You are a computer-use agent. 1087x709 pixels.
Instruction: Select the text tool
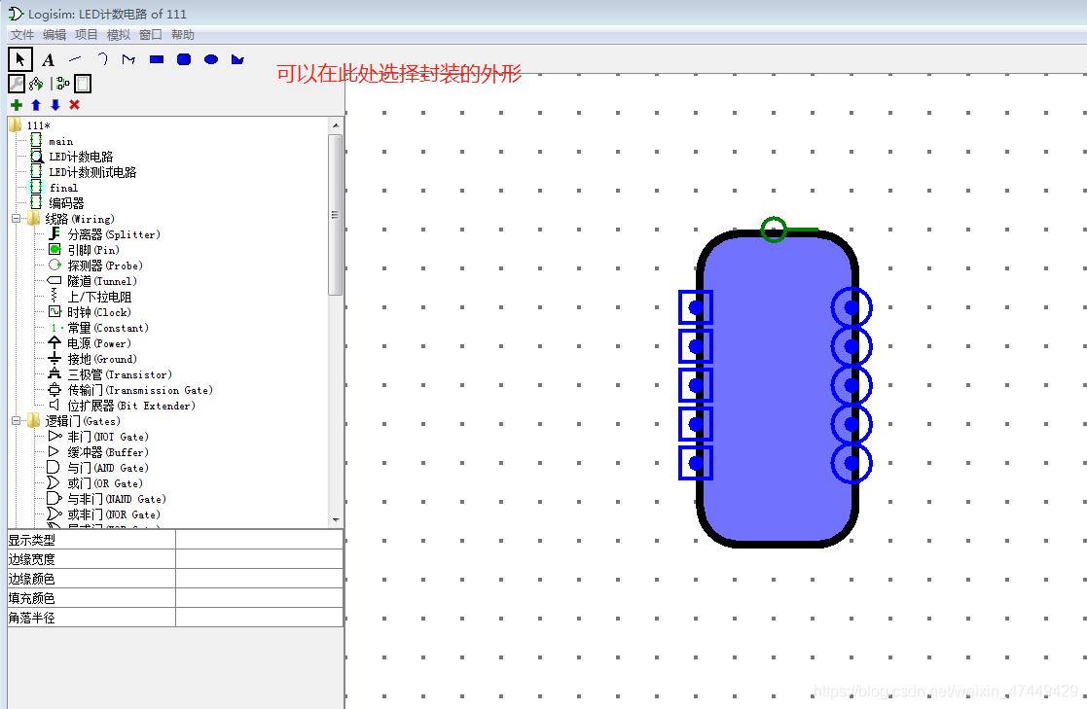point(48,59)
